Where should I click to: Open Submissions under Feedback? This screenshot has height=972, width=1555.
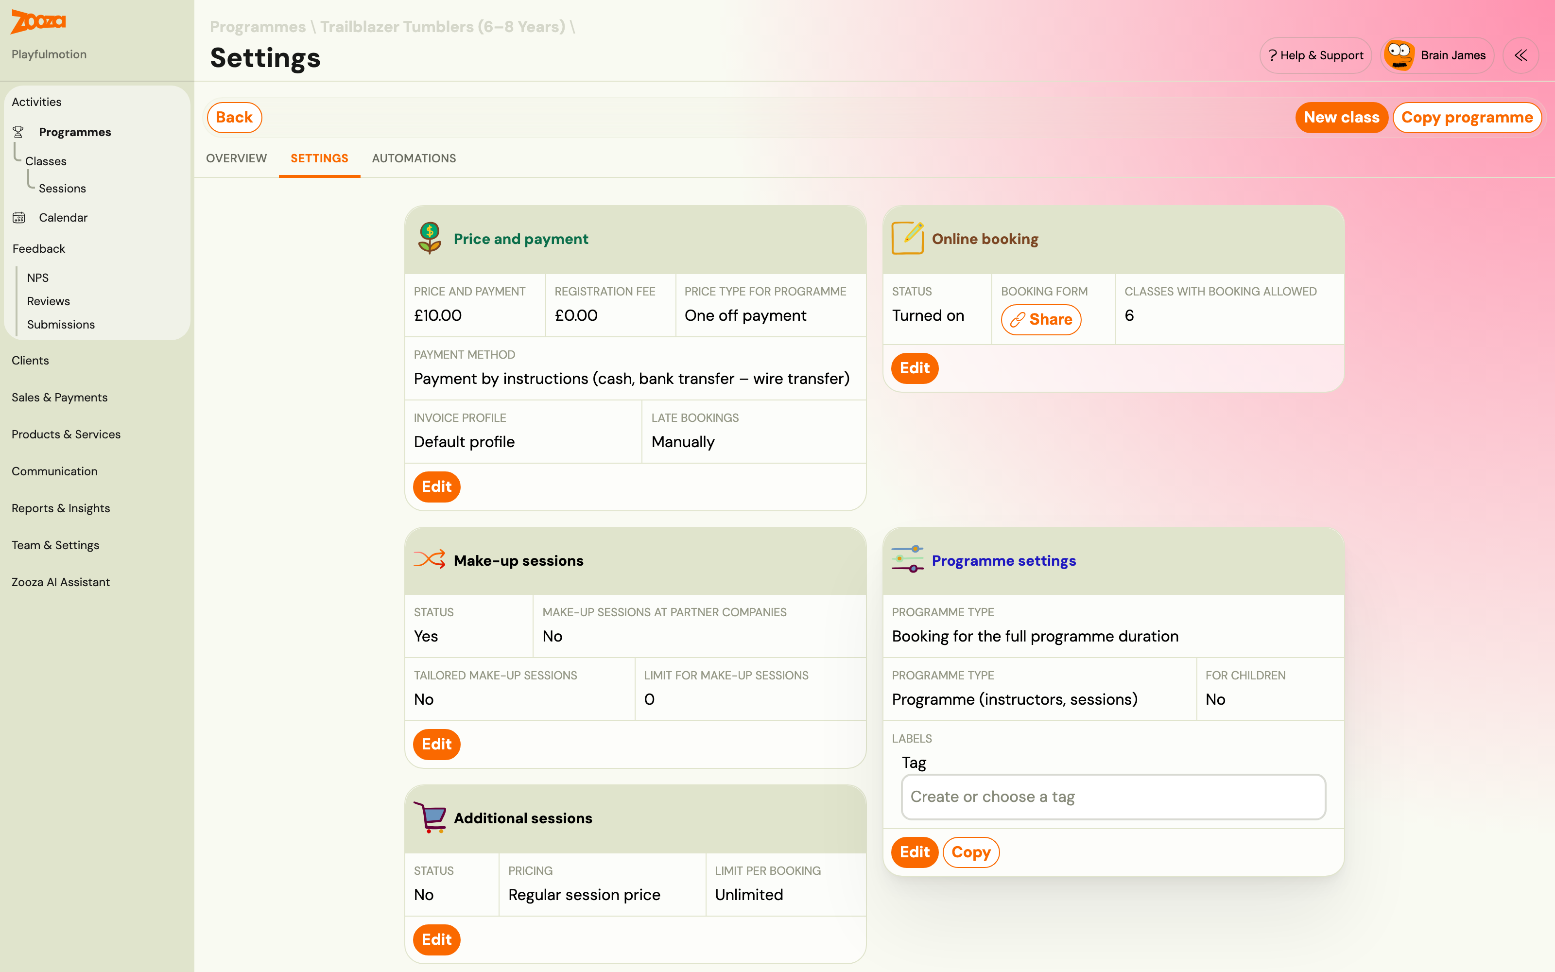[61, 325]
